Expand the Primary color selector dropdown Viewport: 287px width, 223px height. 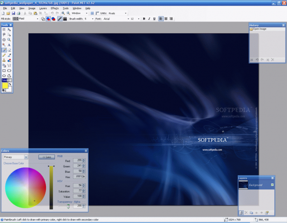point(26,157)
